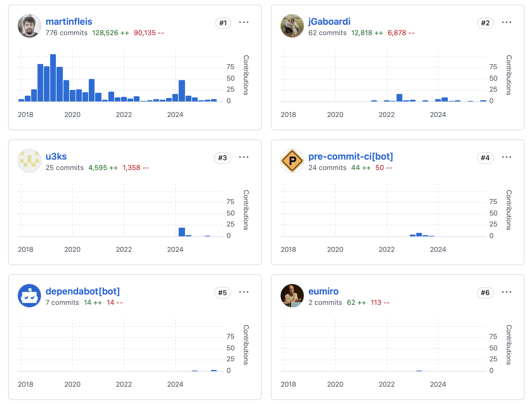532x404 pixels.
Task: Click jGaboardi profile avatar
Action: point(292,26)
